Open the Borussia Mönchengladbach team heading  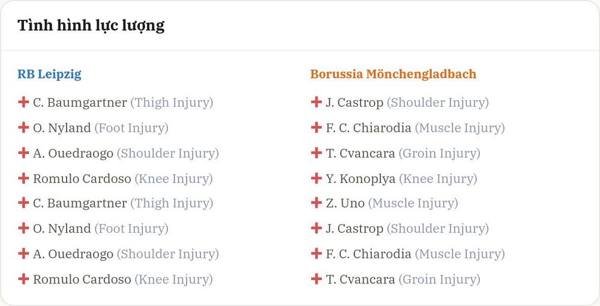[394, 74]
